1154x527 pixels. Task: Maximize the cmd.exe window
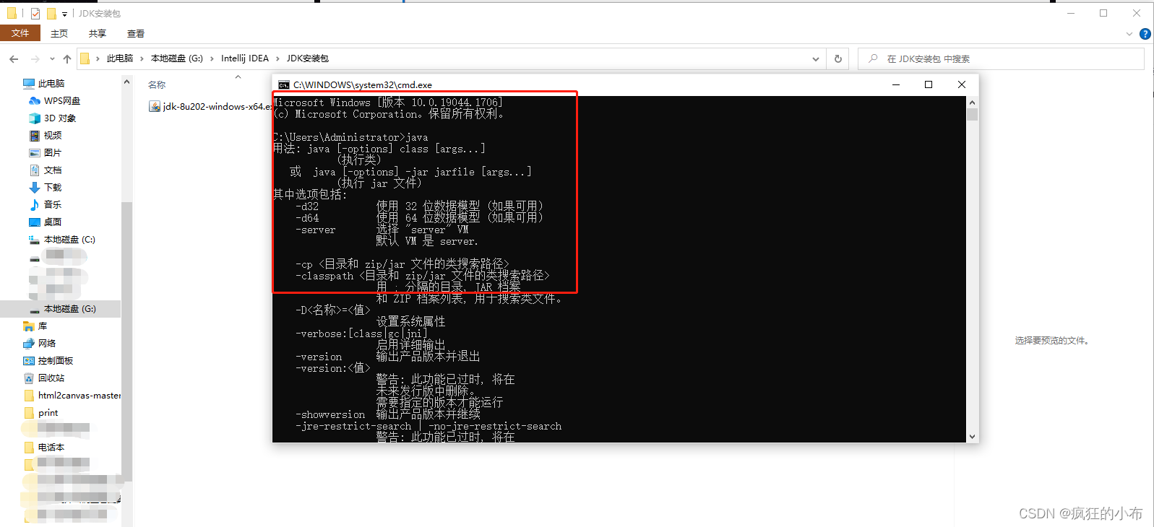929,85
